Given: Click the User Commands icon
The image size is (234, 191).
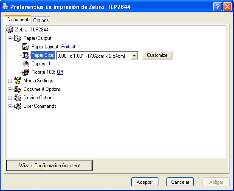Looking at the screenshot, I should pos(18,106).
